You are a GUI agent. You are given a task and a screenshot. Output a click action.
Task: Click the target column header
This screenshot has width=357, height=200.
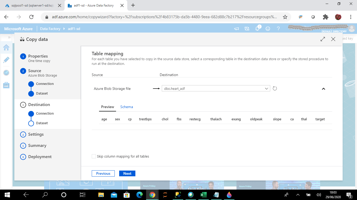click(x=320, y=119)
